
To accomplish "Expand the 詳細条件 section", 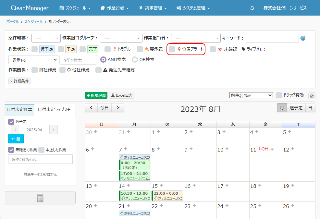I will (x=19, y=81).
